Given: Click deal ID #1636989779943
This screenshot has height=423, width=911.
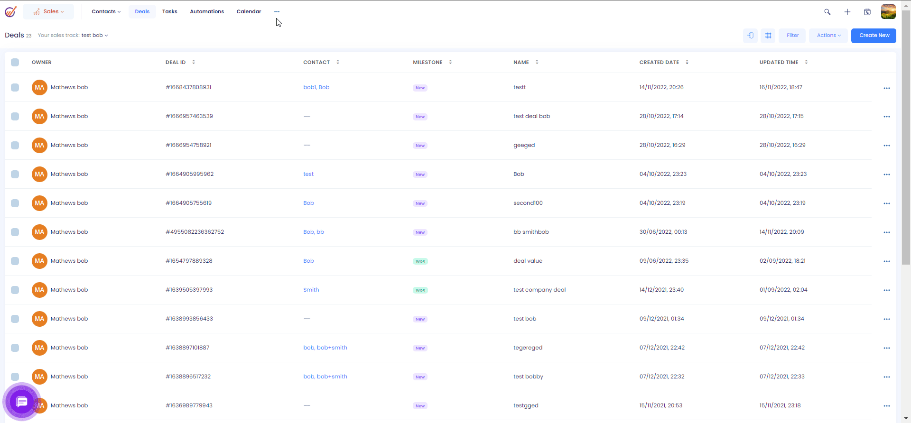Looking at the screenshot, I should (x=189, y=405).
